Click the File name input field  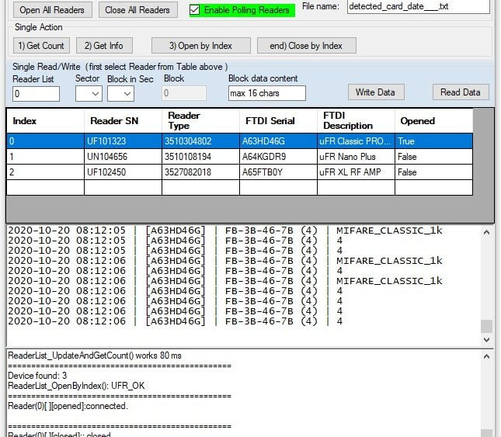(x=418, y=6)
